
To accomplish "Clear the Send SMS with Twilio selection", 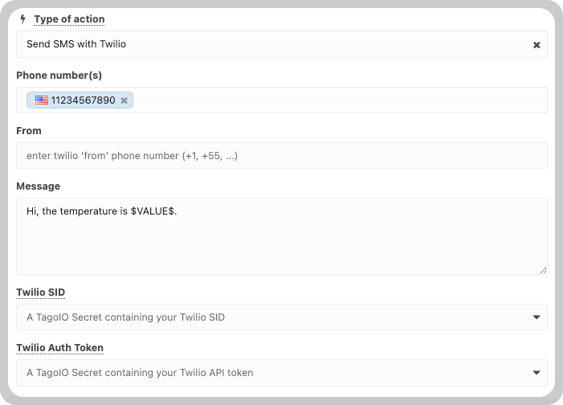I will (536, 45).
